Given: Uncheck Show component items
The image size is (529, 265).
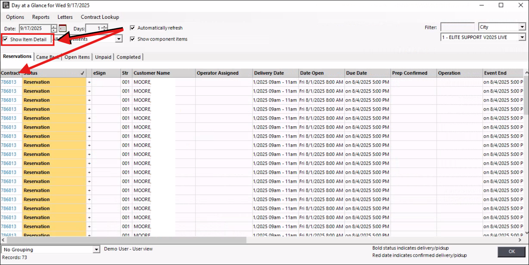Looking at the screenshot, I should 133,39.
